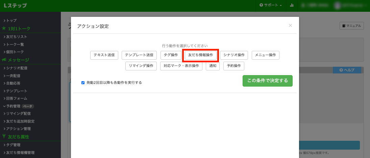
Task: Close the アクション設定 dialog
Action: tap(290, 25)
